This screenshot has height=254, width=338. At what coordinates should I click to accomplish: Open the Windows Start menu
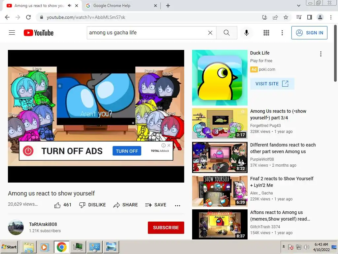point(9,247)
